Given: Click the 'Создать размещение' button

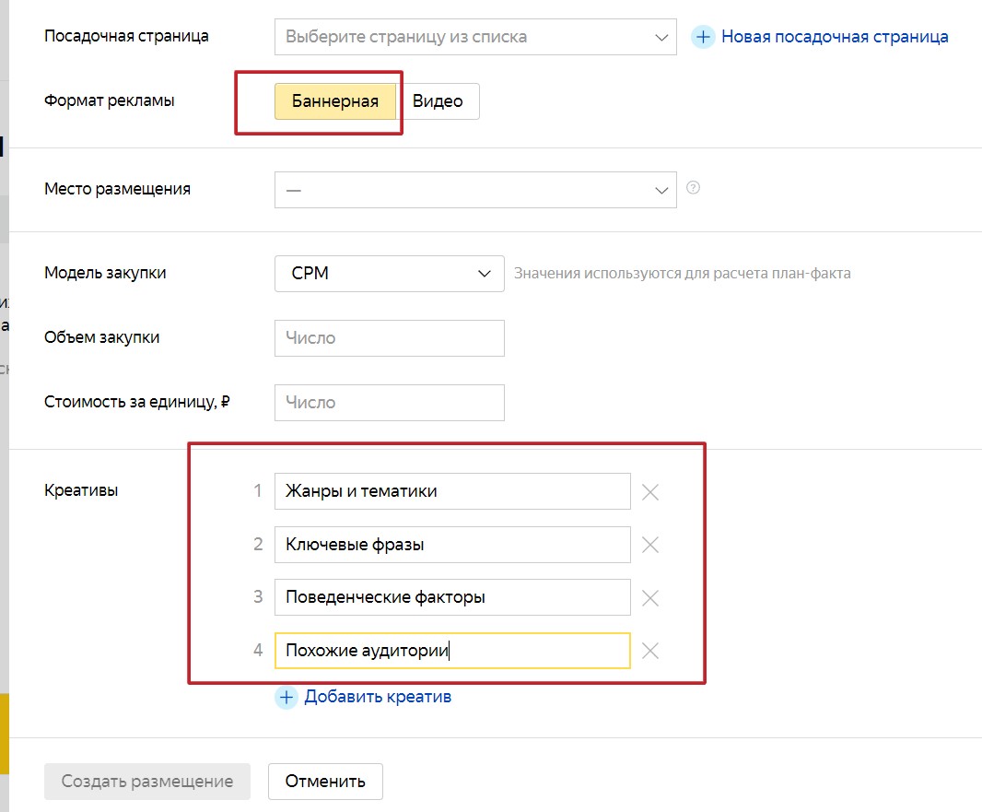Looking at the screenshot, I should [147, 782].
